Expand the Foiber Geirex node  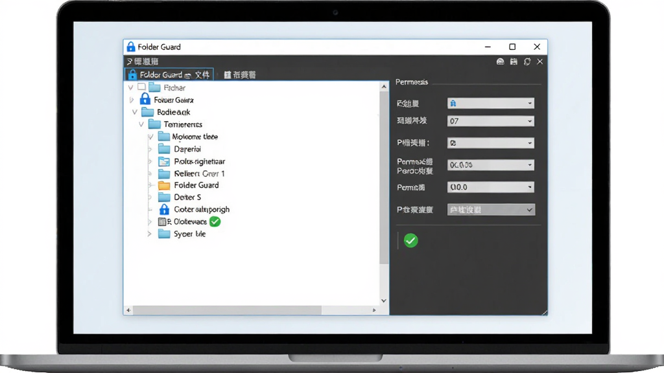(132, 100)
